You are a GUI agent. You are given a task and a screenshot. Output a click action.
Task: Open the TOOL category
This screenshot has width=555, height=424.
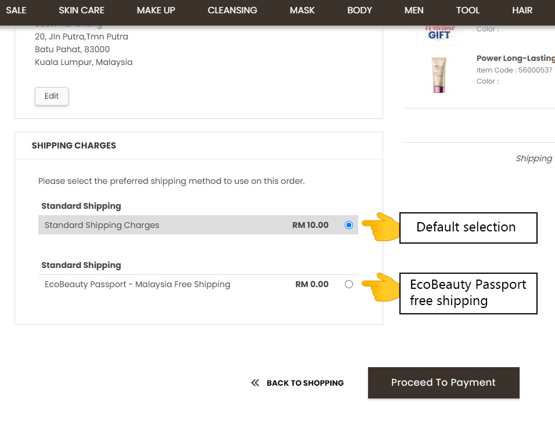467,10
